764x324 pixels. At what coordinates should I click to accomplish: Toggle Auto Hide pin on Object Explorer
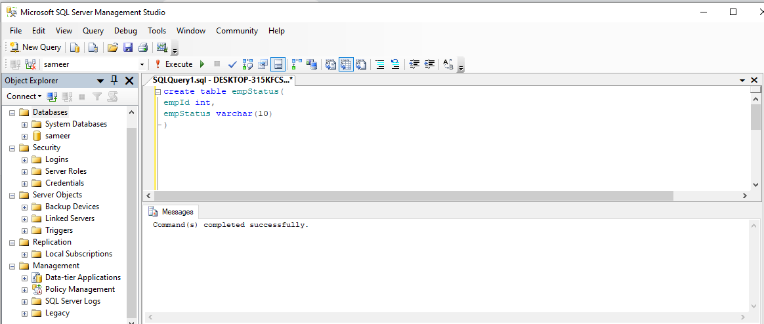tap(114, 81)
